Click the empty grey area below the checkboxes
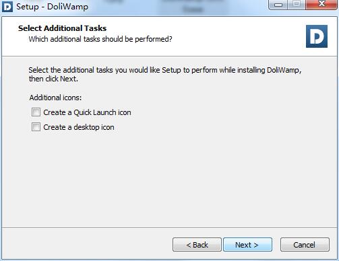Screen dimensions: 339x261 point(170,180)
